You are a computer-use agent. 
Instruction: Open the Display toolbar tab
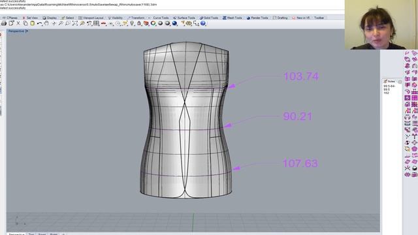(x=50, y=18)
